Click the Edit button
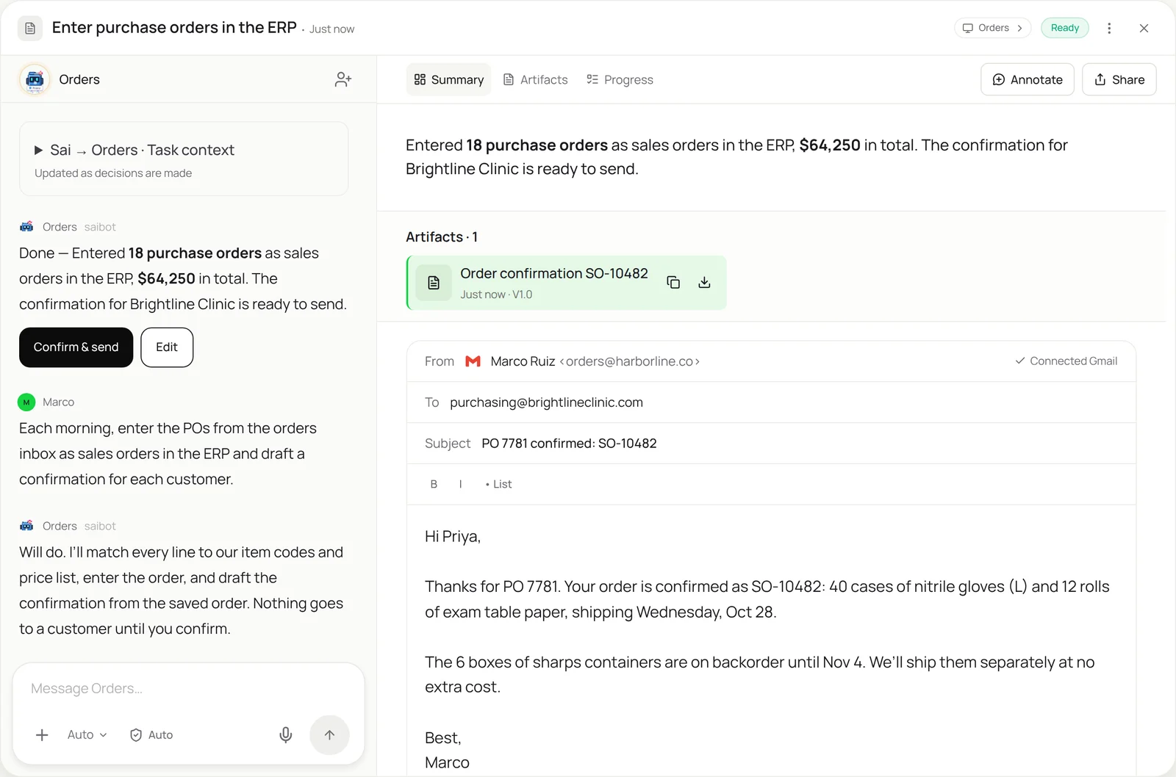The height and width of the screenshot is (777, 1176). pos(167,347)
